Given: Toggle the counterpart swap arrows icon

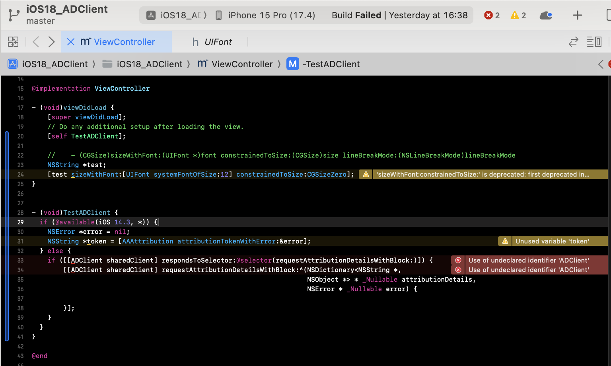Looking at the screenshot, I should coord(573,42).
